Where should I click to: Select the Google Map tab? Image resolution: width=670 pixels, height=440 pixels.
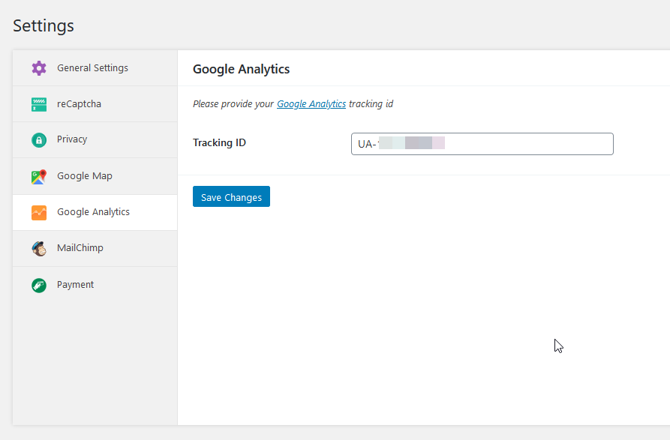(84, 176)
